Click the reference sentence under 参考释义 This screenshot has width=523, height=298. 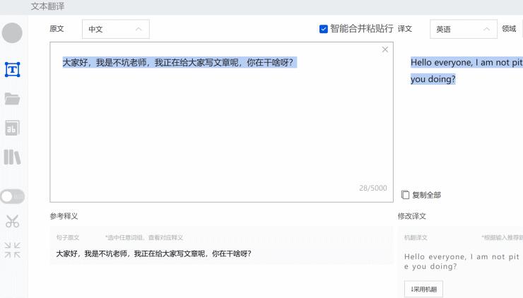(153, 254)
